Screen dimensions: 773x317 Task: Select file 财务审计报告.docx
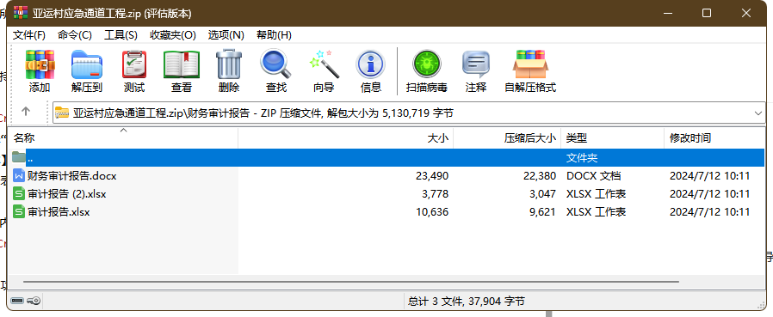click(x=72, y=176)
